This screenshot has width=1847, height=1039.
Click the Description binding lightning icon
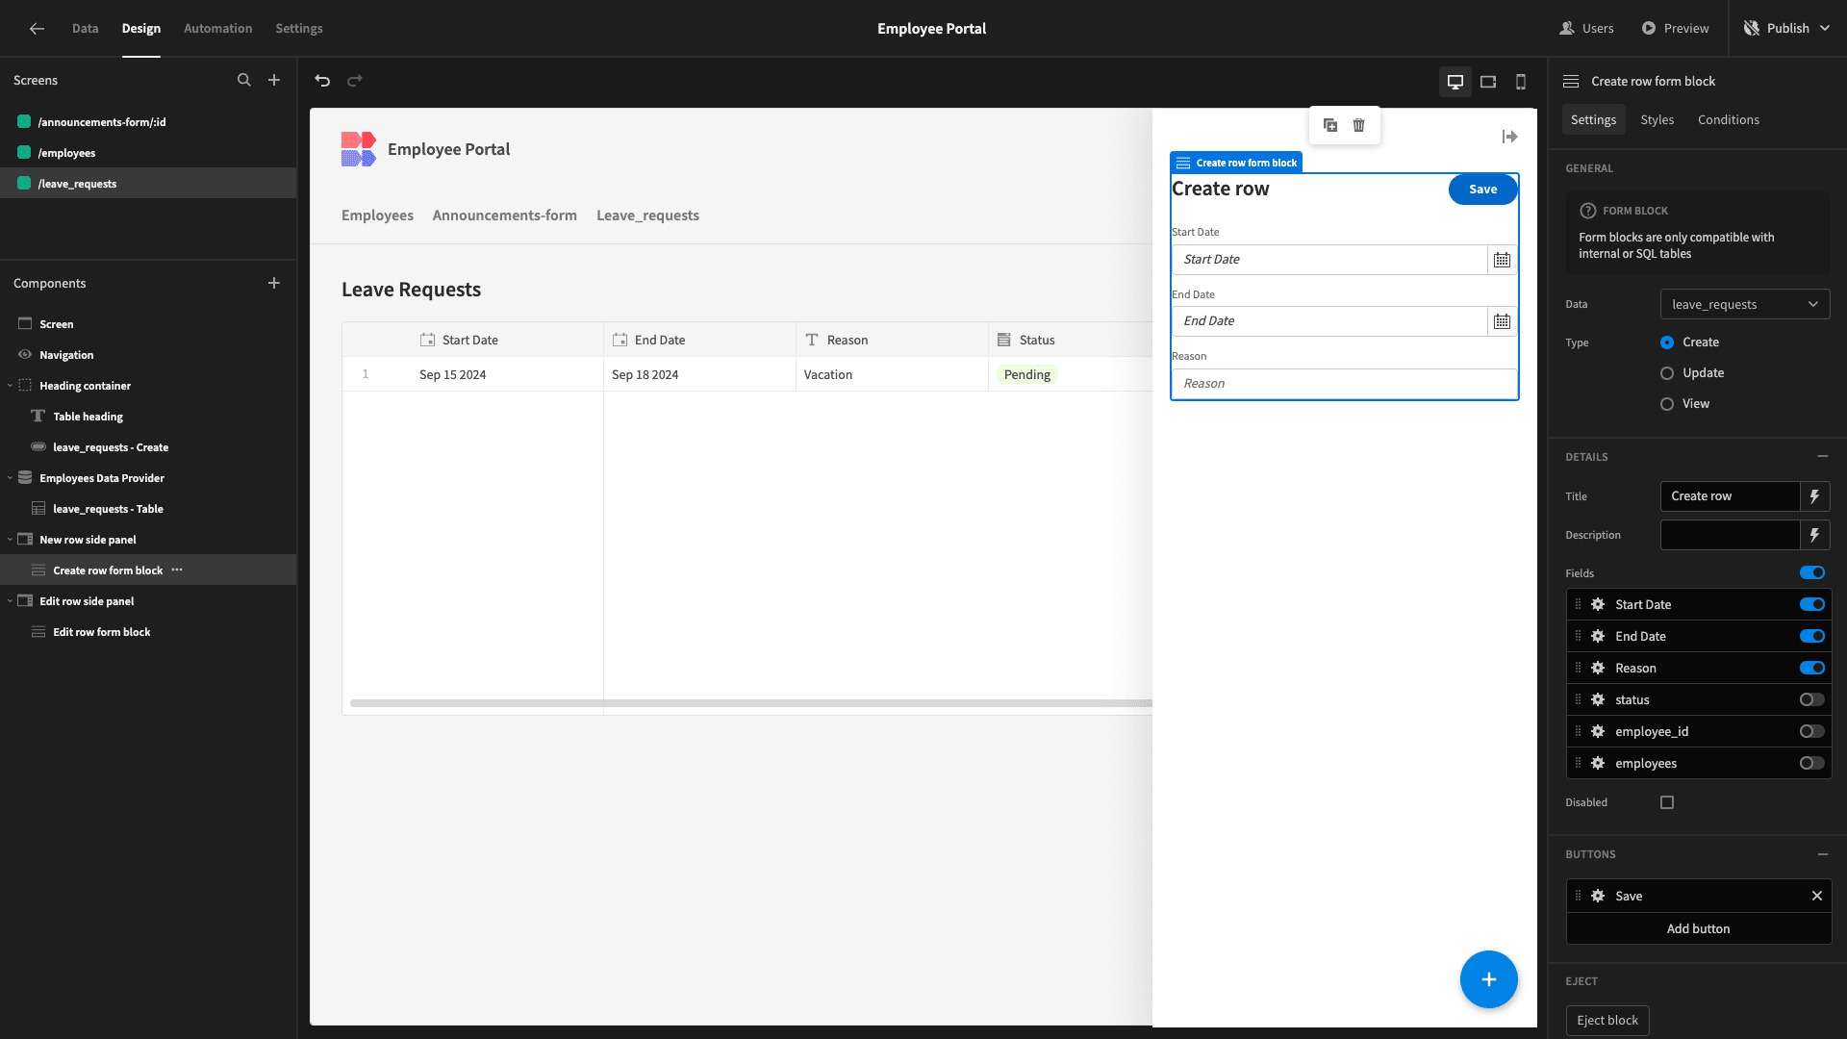pos(1814,535)
